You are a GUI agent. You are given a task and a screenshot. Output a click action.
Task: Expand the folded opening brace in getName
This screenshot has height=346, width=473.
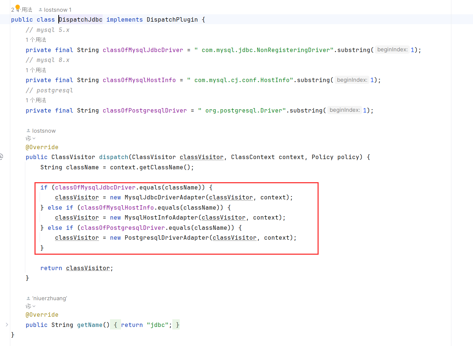pyautogui.click(x=115, y=325)
